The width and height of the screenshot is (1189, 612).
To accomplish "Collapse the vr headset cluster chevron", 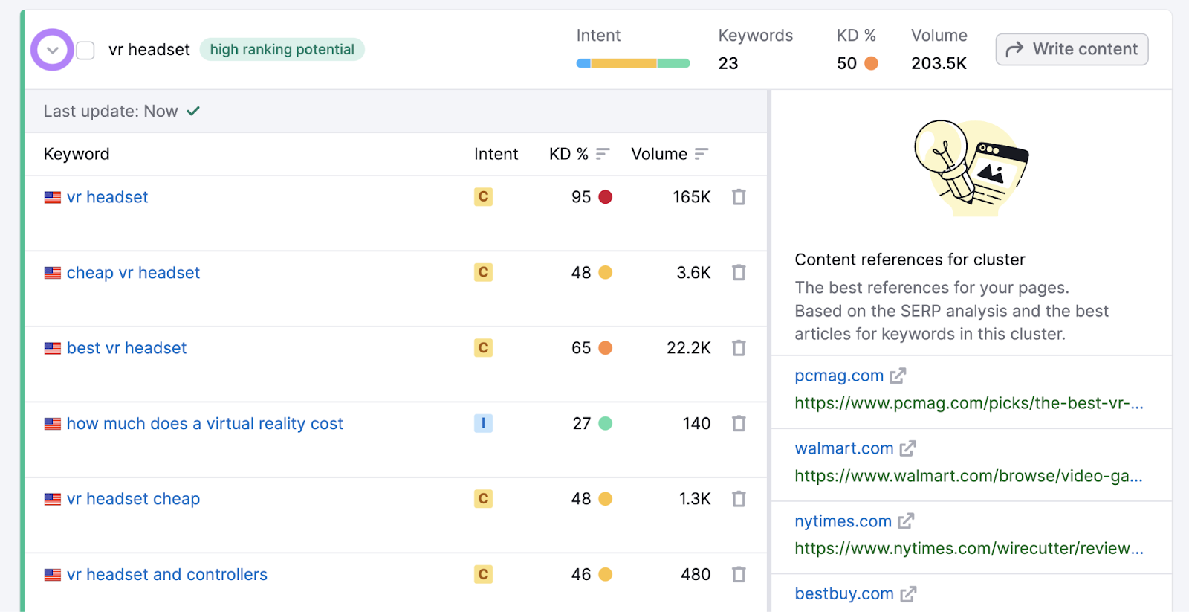I will (x=52, y=51).
